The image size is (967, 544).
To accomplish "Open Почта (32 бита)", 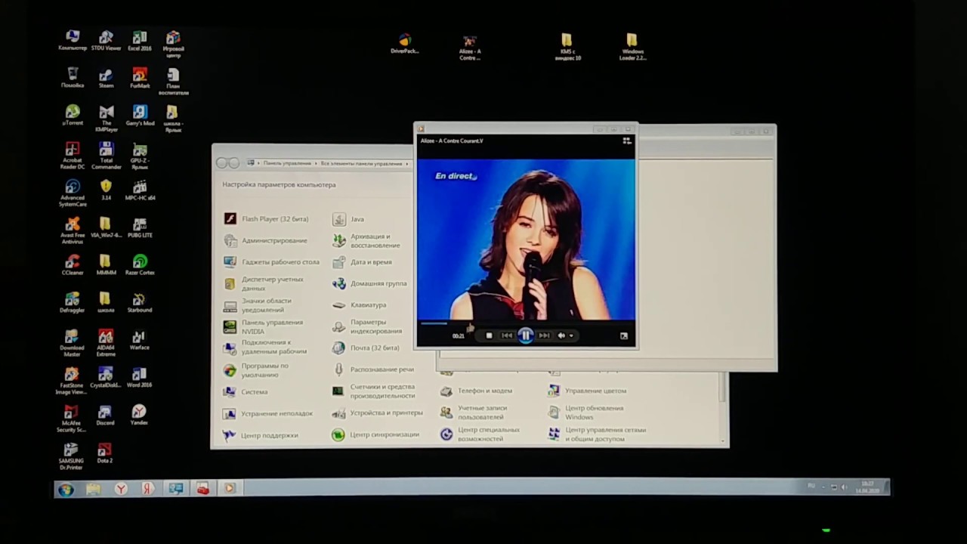I will 366,348.
